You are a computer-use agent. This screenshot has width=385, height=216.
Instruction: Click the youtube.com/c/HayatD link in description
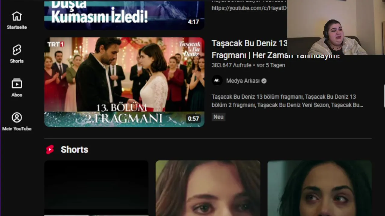click(x=249, y=8)
